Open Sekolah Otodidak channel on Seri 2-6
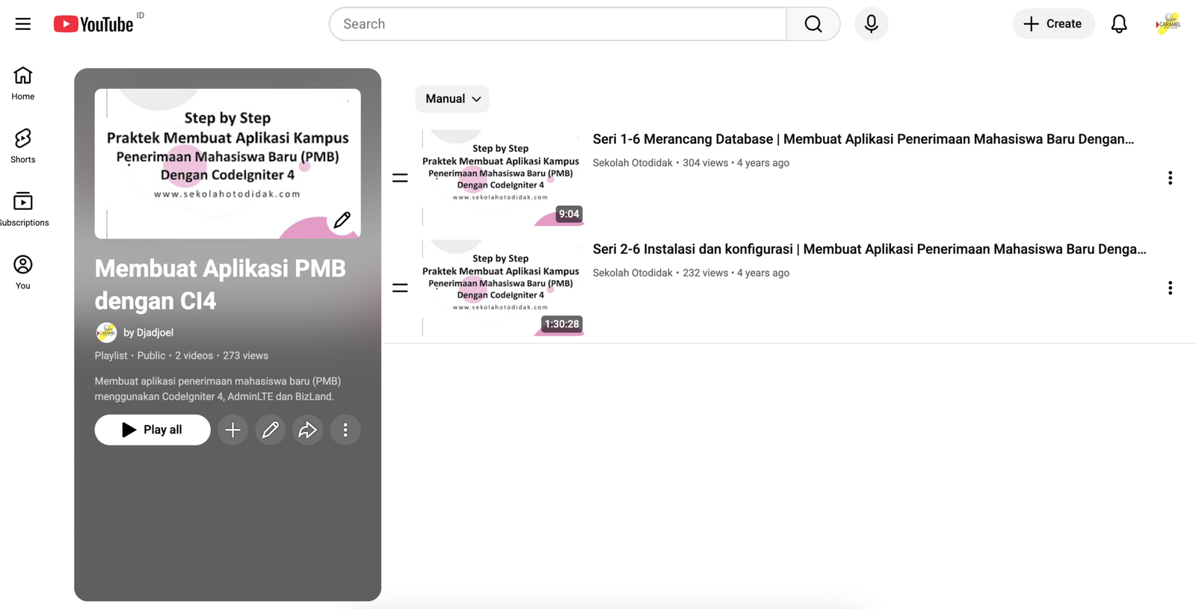1196x609 pixels. coord(632,273)
